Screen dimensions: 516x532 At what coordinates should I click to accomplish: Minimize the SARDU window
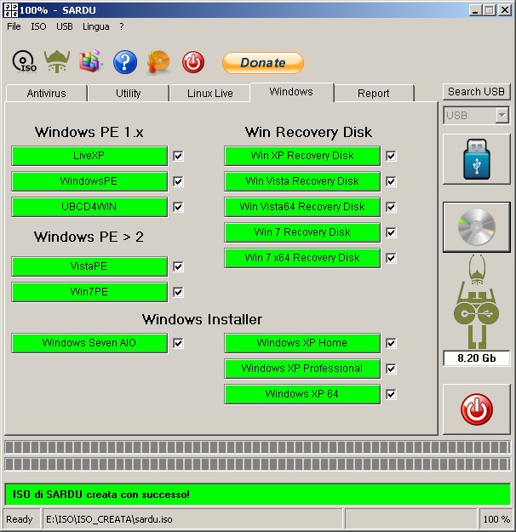click(x=476, y=10)
